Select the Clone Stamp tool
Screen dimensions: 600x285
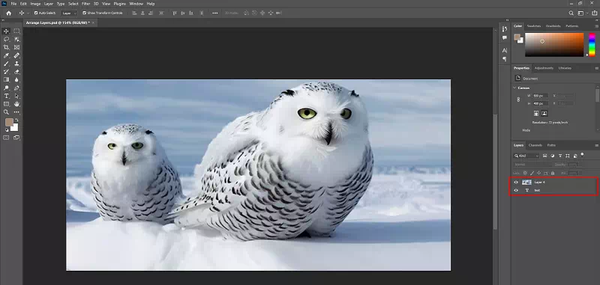coord(16,64)
